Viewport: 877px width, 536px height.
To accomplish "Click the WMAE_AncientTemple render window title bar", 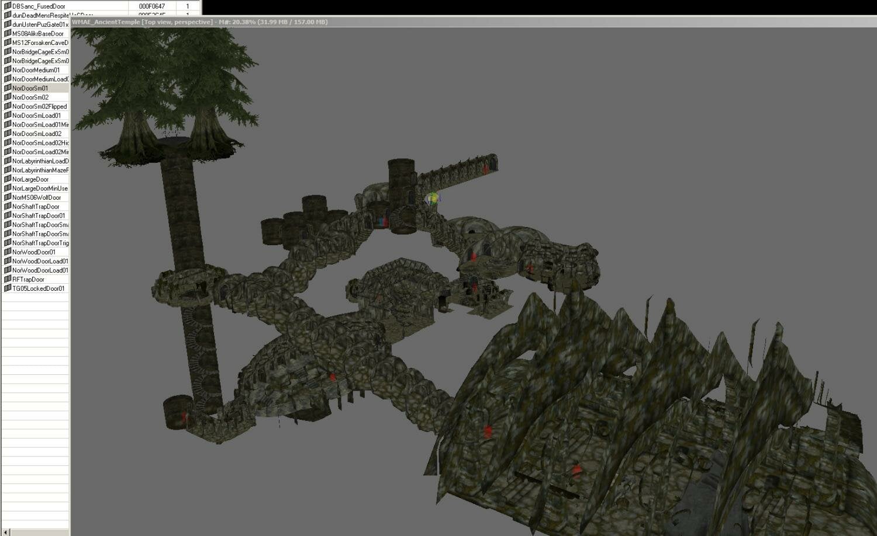I will pos(474,22).
